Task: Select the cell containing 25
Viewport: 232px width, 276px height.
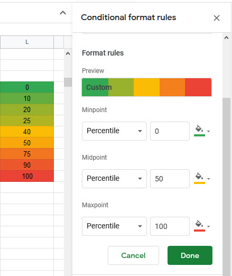Action: coord(27,121)
